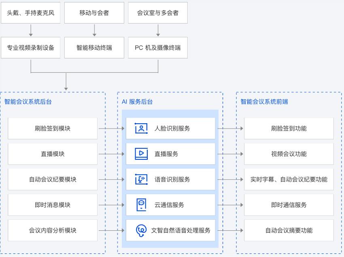
Task: Click the PC 机及摄像终端 box
Action: (x=158, y=47)
